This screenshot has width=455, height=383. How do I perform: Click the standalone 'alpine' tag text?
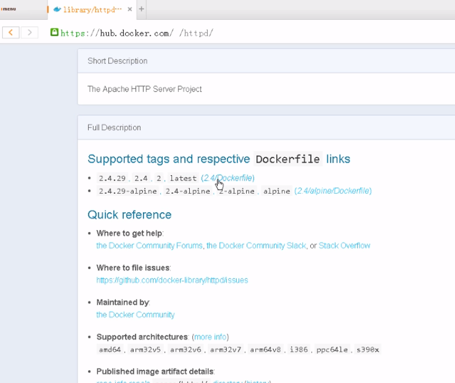[277, 191]
